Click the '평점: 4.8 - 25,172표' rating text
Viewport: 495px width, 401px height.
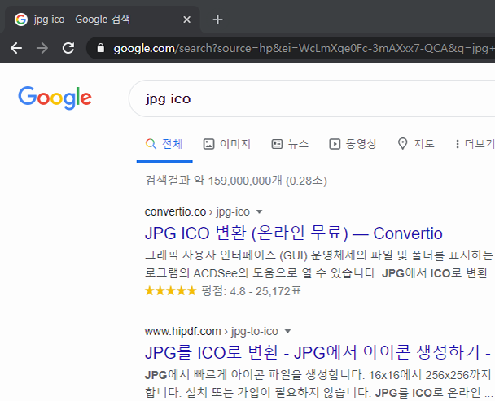click(252, 291)
